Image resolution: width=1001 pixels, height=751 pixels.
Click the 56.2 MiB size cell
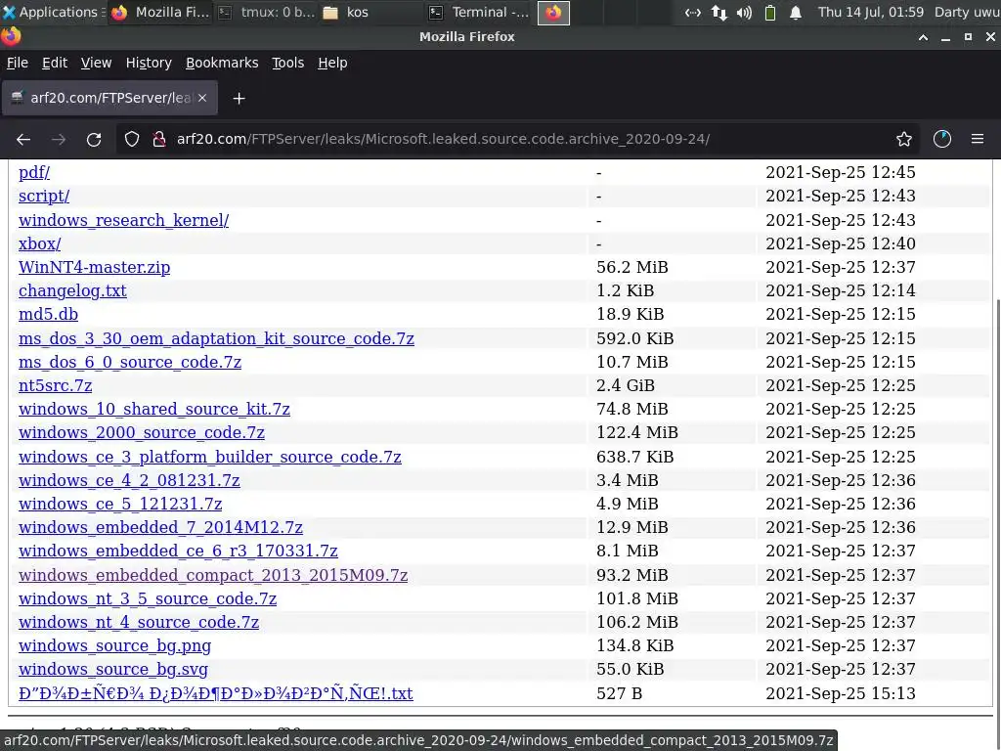coord(632,267)
